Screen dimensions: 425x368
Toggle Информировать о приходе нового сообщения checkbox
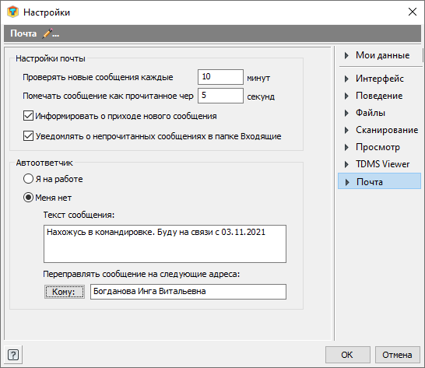point(28,116)
